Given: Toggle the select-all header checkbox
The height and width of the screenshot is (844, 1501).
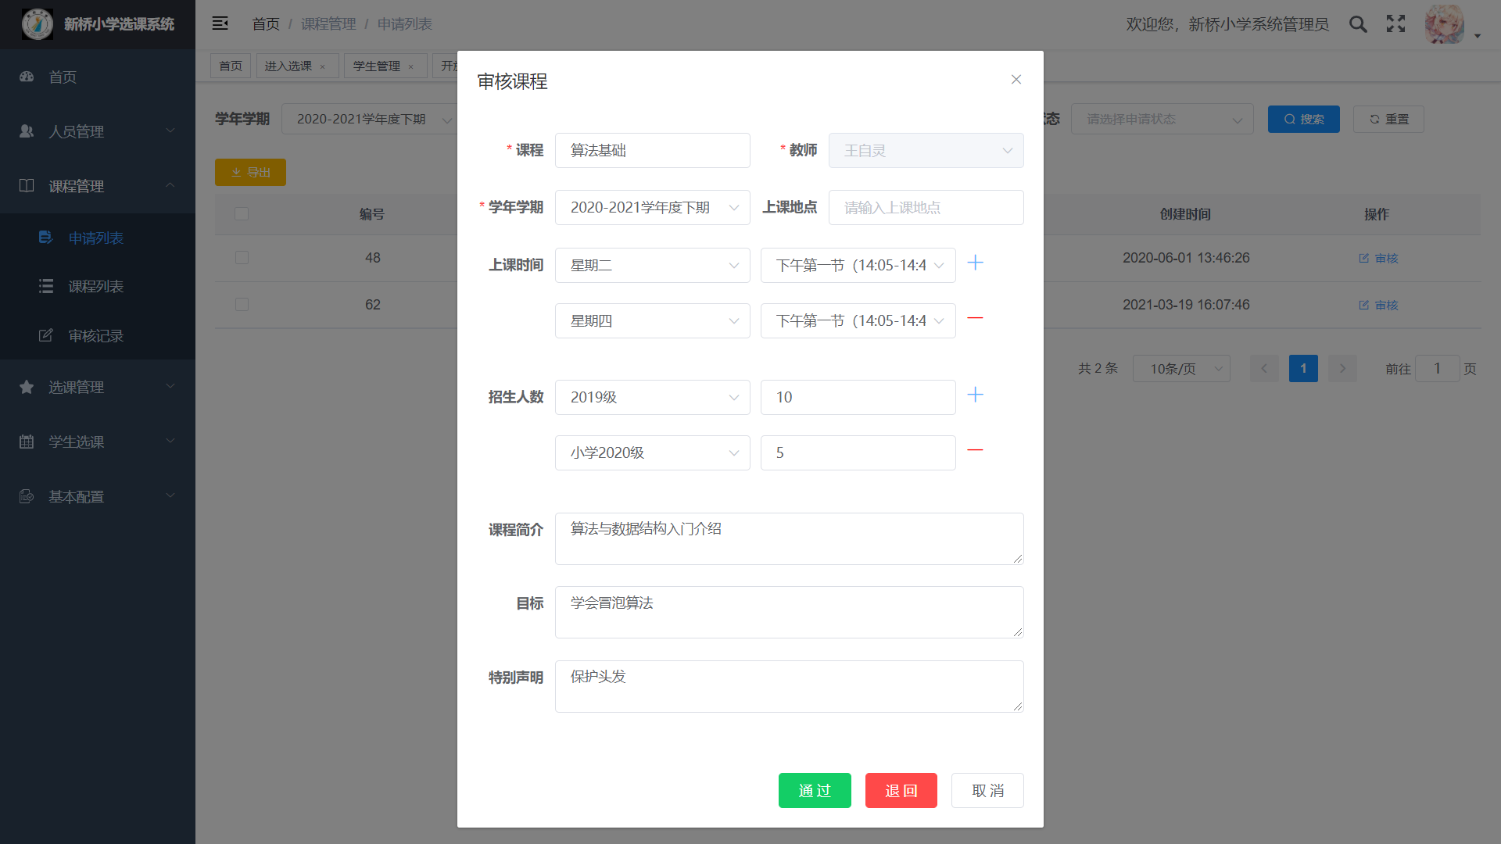Looking at the screenshot, I should pos(242,214).
